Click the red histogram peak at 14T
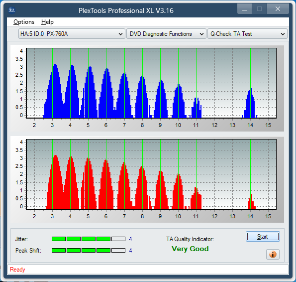Image resolution: width=296 pixels, height=282 pixels. [251, 201]
